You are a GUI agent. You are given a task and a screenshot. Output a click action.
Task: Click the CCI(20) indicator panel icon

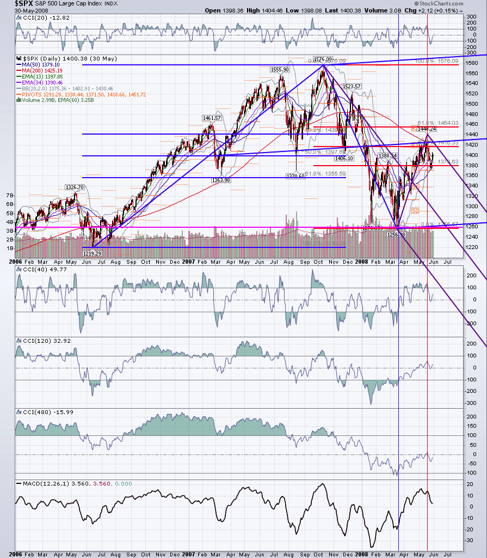click(19, 18)
